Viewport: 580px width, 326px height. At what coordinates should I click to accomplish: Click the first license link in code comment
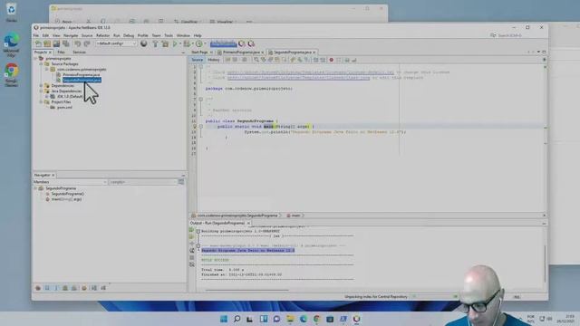click(x=310, y=72)
